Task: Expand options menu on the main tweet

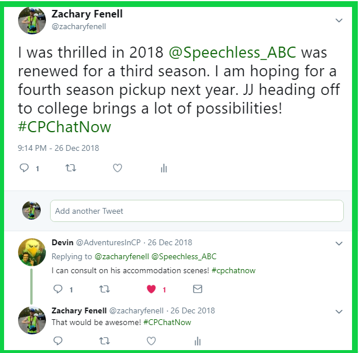Action: [339, 20]
